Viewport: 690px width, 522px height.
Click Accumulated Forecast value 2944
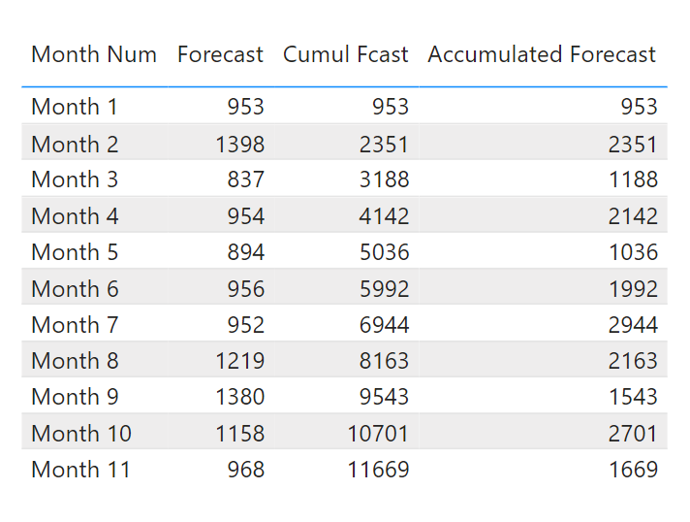(633, 325)
